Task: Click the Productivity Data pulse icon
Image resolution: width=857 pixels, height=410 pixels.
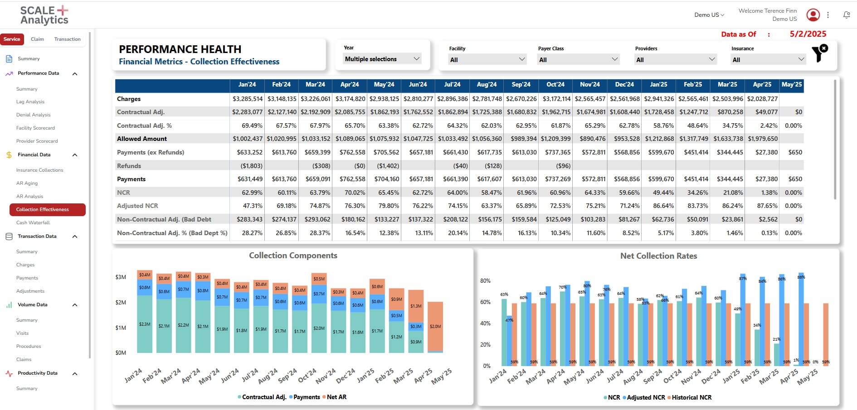Action: [9, 374]
